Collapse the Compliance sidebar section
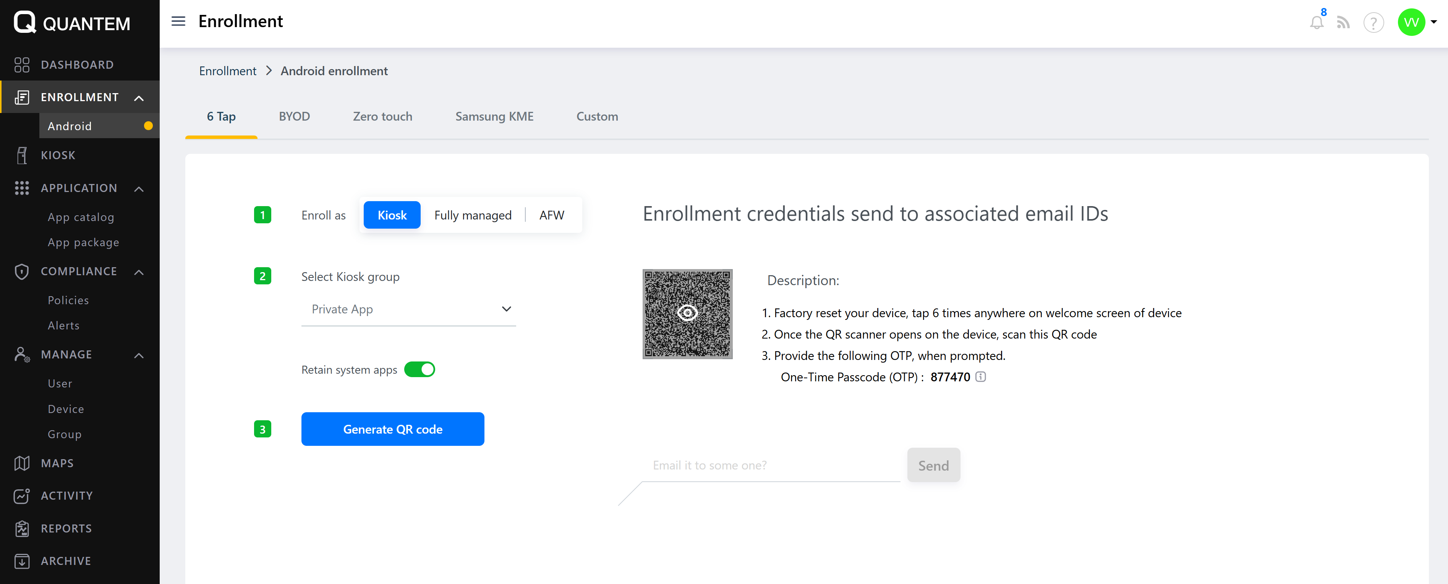Viewport: 1448px width, 584px height. click(139, 272)
